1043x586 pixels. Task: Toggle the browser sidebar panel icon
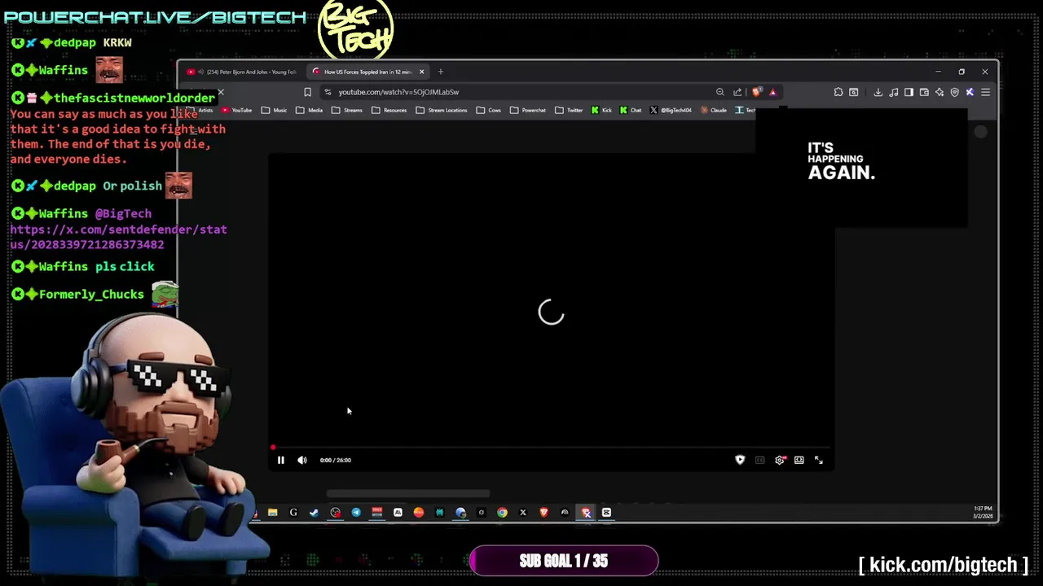tap(909, 92)
